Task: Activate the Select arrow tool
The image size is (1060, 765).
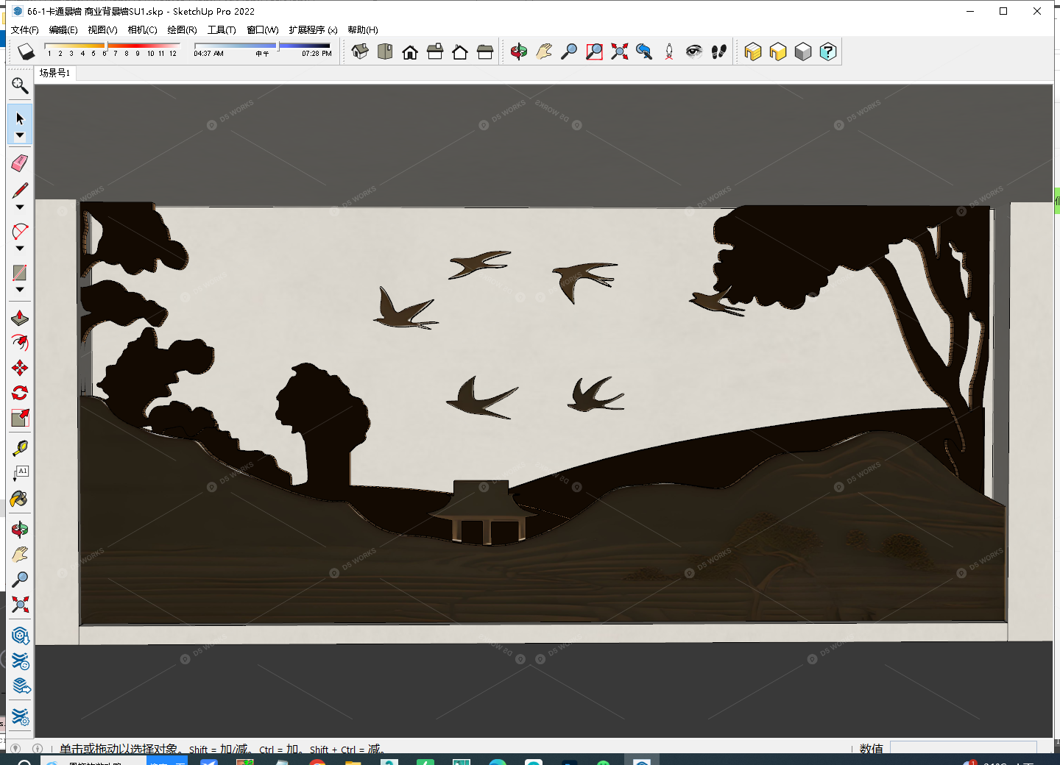Action: click(20, 118)
